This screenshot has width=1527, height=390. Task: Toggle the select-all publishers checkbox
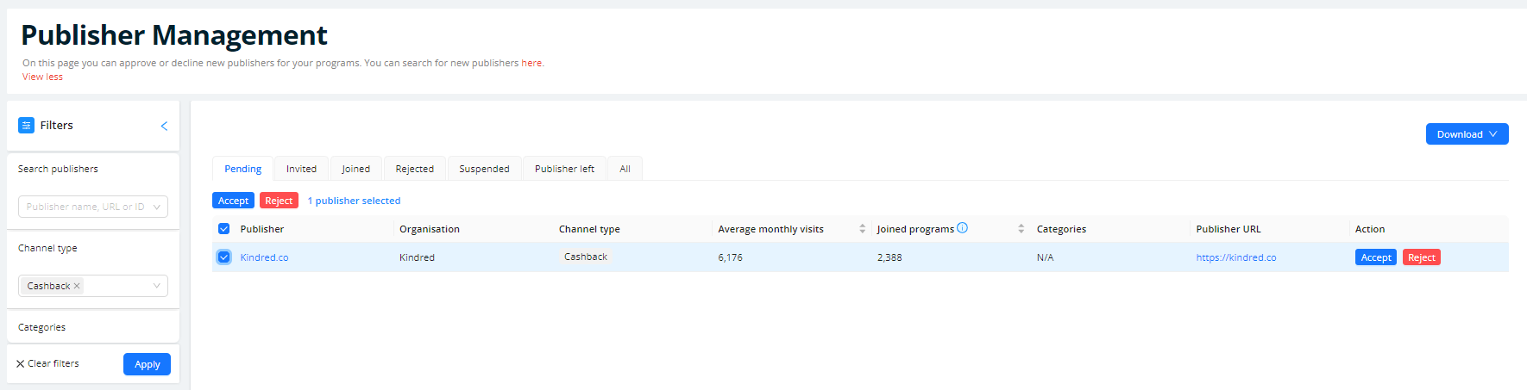pyautogui.click(x=224, y=229)
